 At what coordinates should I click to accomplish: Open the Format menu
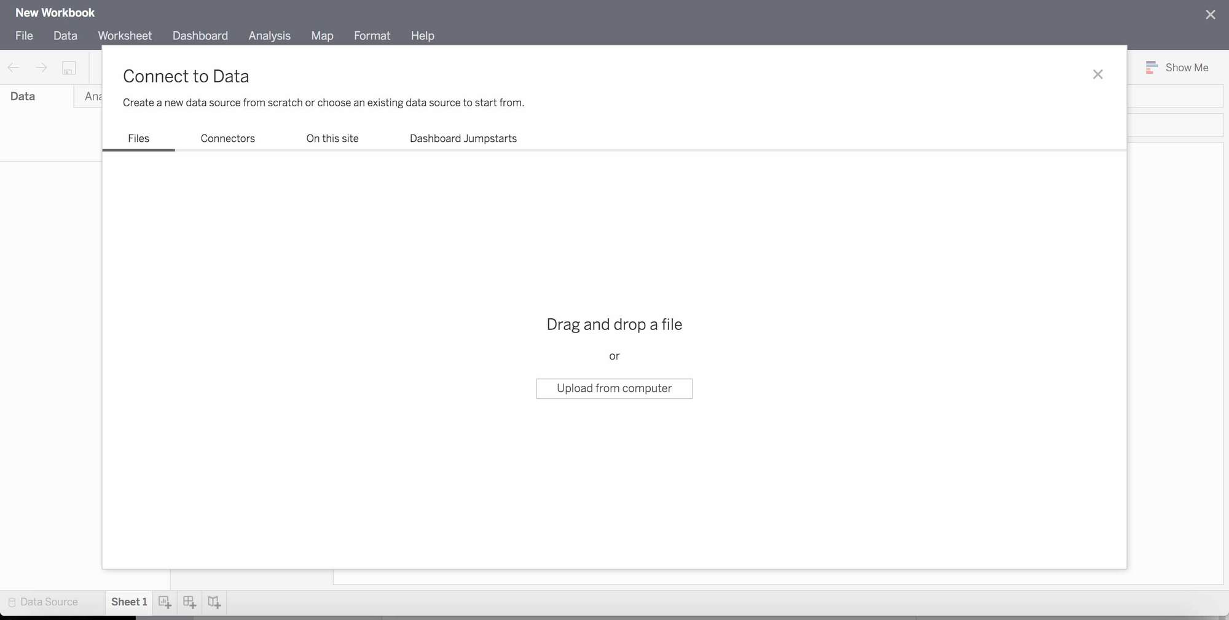(372, 36)
